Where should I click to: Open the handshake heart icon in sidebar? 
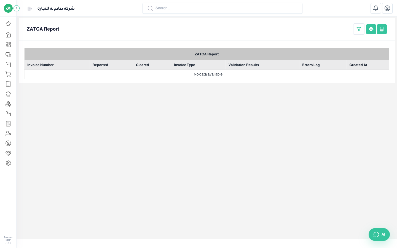(x=8, y=153)
